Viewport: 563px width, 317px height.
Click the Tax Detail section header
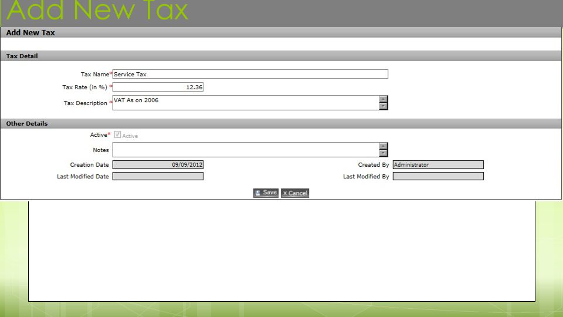click(281, 56)
